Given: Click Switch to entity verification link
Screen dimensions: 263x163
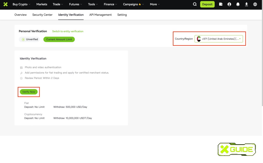Looking at the screenshot, I should click(x=68, y=31).
